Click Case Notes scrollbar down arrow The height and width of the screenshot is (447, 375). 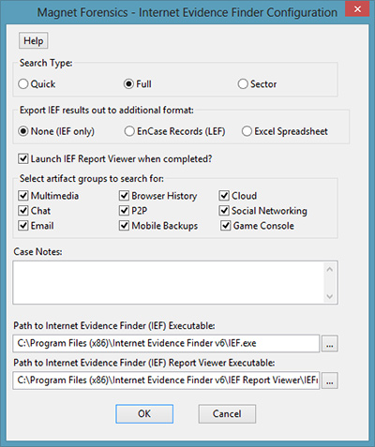tap(330, 296)
